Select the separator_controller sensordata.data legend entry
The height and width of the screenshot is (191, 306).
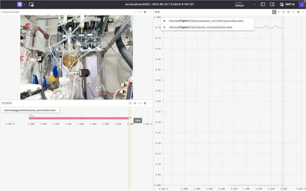(x=206, y=21)
